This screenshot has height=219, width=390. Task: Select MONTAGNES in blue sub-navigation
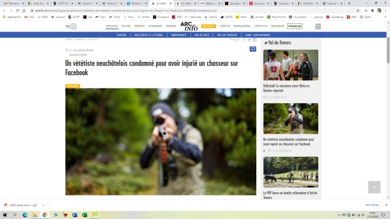(x=179, y=35)
